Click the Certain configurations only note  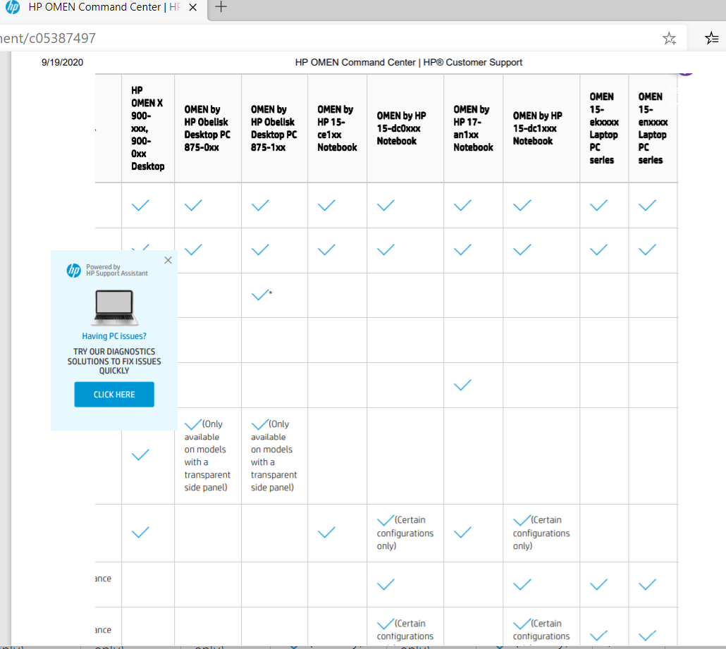point(405,533)
